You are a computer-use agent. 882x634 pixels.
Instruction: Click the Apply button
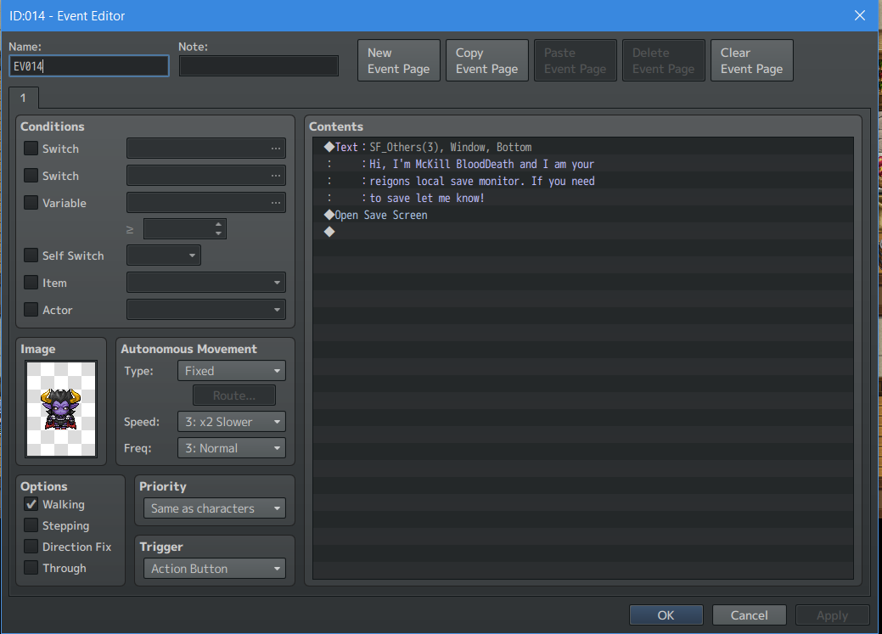click(832, 614)
